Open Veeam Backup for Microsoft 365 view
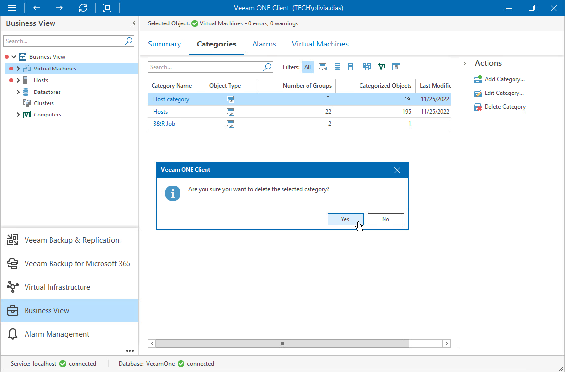Image resolution: width=565 pixels, height=372 pixels. pos(70,264)
